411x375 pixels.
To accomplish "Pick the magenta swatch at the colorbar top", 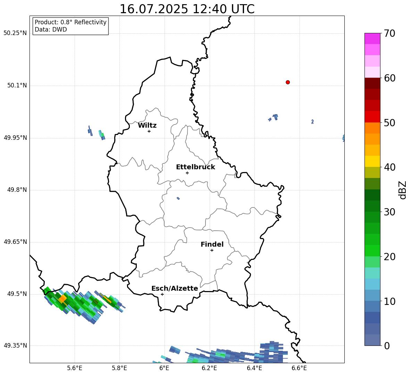I will (372, 39).
